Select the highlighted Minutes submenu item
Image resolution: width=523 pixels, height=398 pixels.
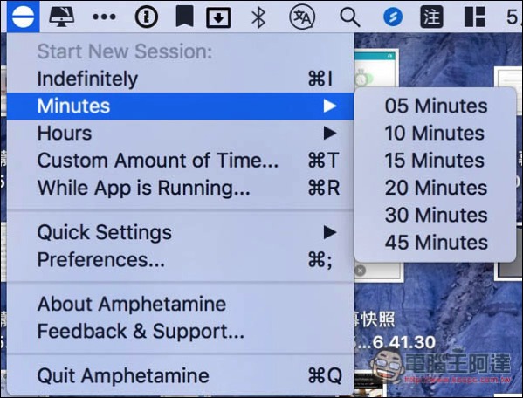click(181, 106)
